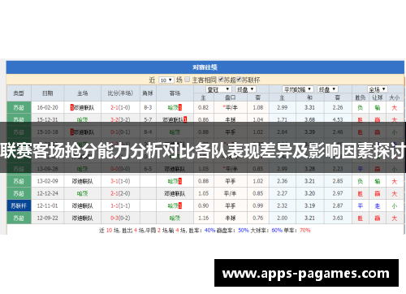Click the 40% win rate value
This screenshot has width=406, height=294.
(209, 231)
